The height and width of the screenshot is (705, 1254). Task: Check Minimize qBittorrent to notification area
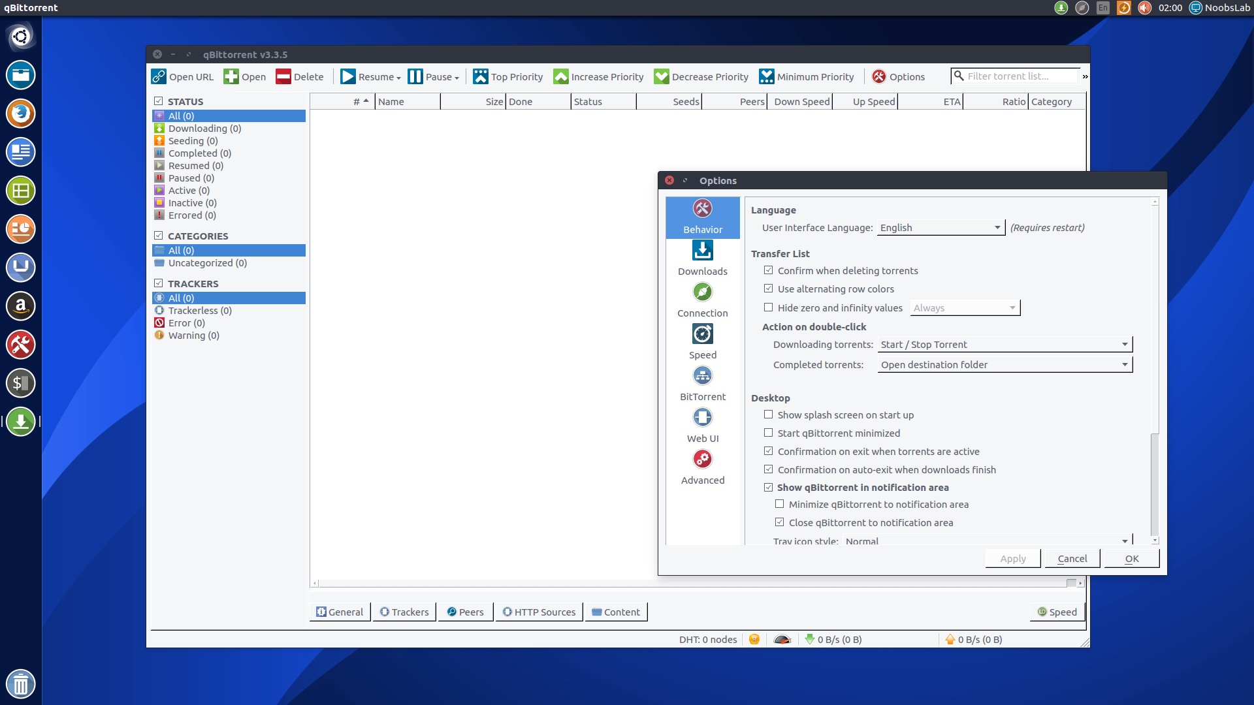click(x=780, y=504)
